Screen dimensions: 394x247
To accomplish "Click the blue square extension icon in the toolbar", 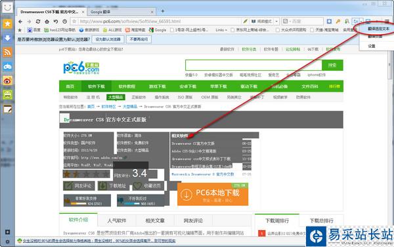I will (x=329, y=22).
